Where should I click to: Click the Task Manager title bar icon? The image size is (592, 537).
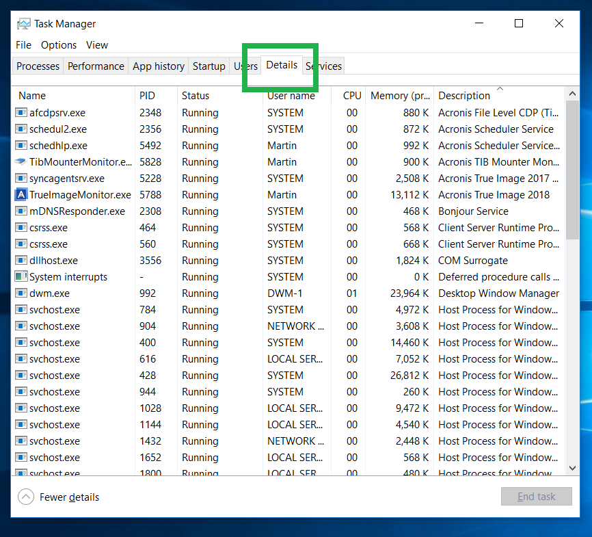click(23, 24)
